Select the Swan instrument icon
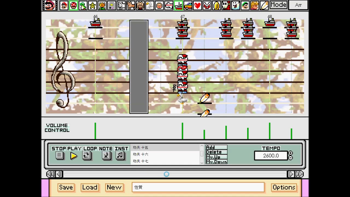The width and height of the screenshot is (350, 197). [150, 5]
